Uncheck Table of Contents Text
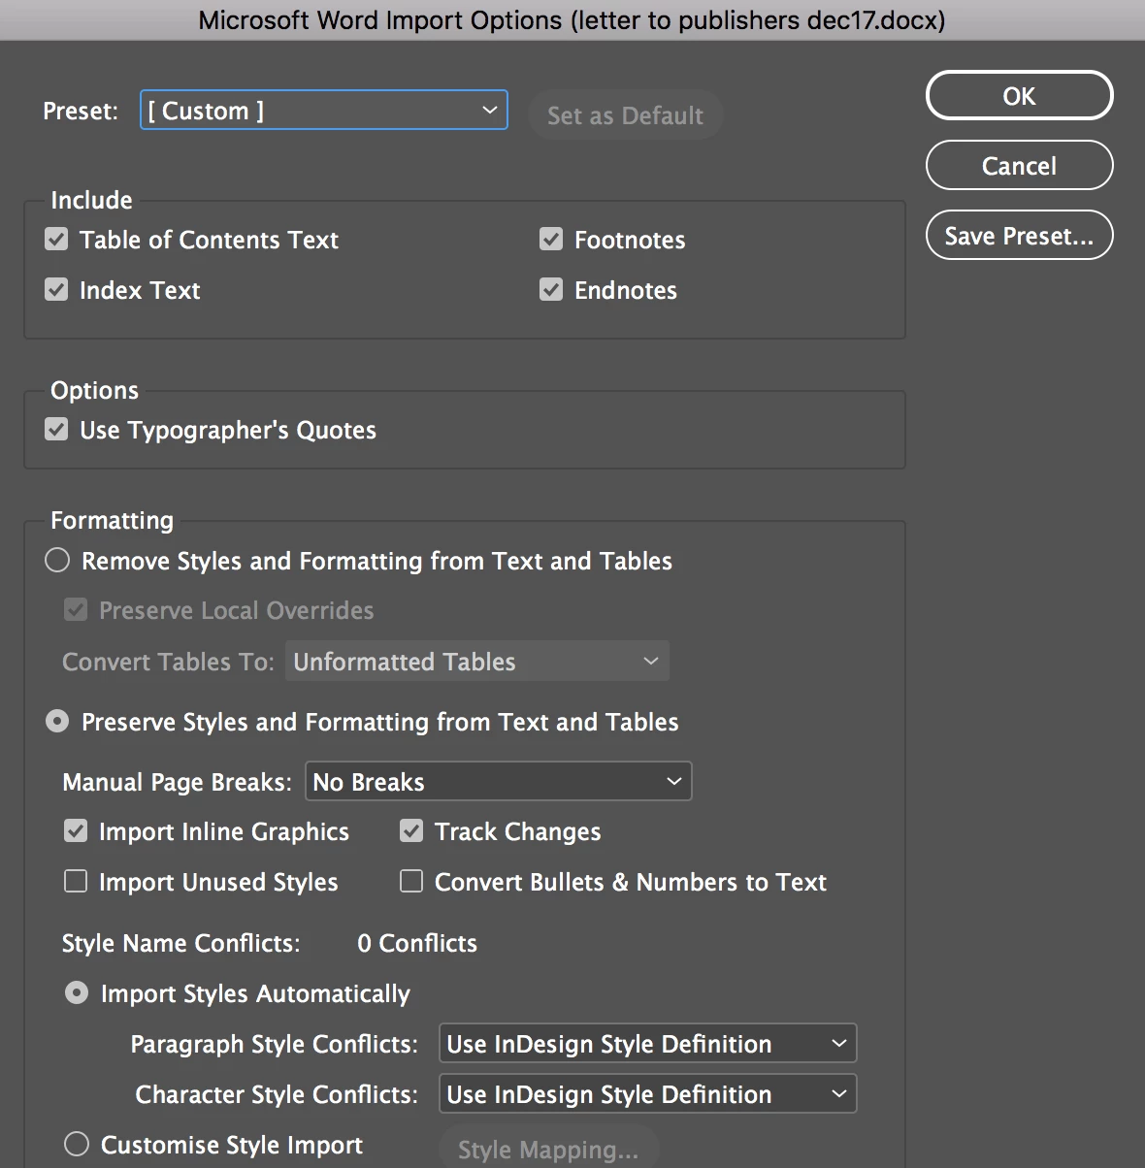Image resolution: width=1145 pixels, height=1168 pixels. (x=57, y=239)
